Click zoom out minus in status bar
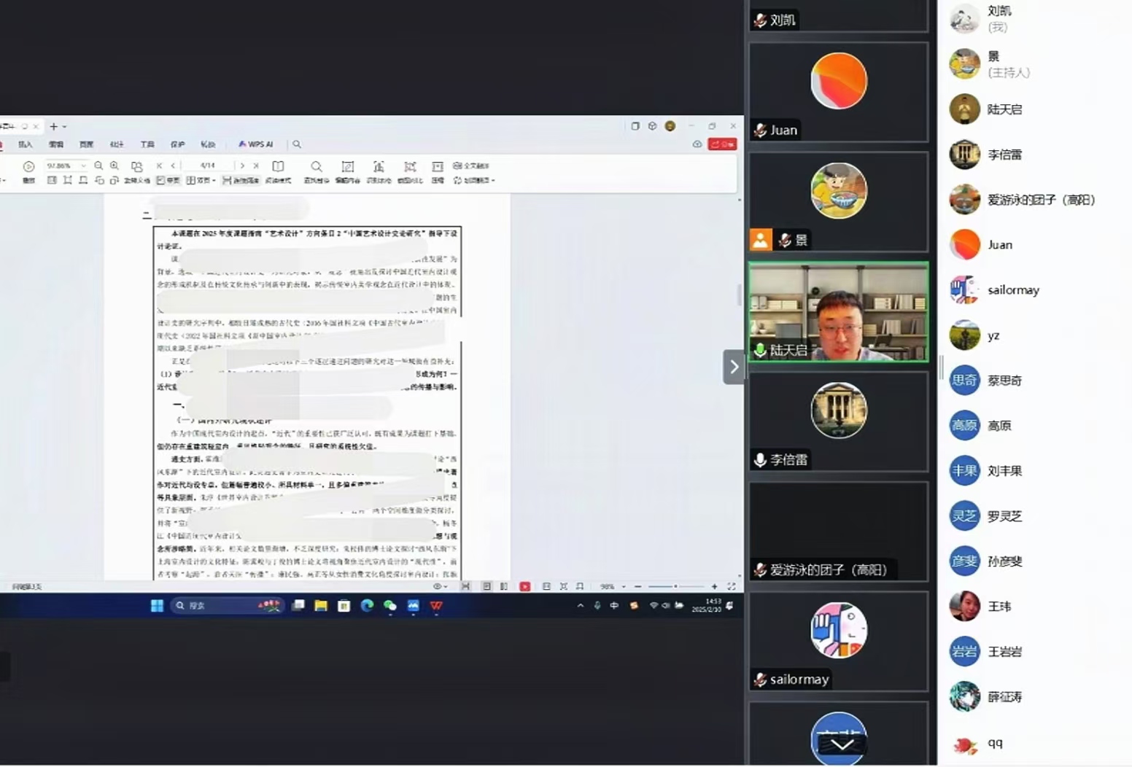Screen dimensions: 1132x767 (638, 586)
